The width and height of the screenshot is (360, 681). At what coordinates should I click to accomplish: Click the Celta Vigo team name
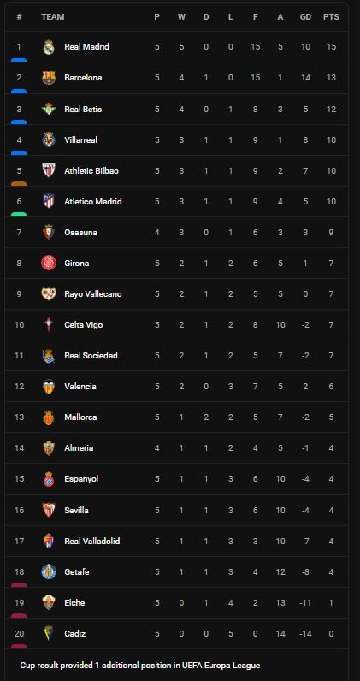(84, 325)
